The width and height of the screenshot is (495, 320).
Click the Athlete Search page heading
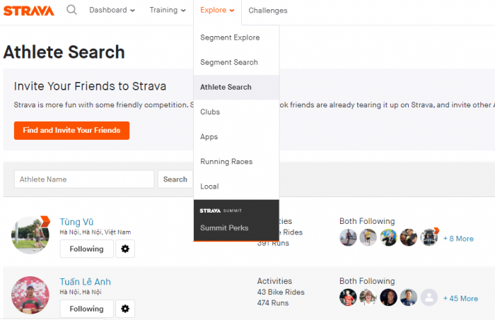click(64, 52)
